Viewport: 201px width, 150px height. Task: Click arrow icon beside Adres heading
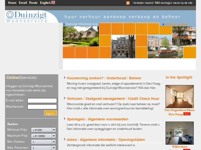[x=65, y=139]
